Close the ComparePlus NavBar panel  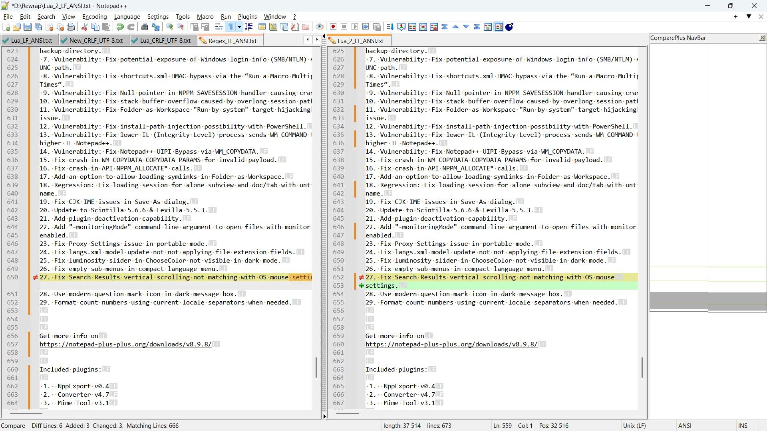tap(762, 38)
